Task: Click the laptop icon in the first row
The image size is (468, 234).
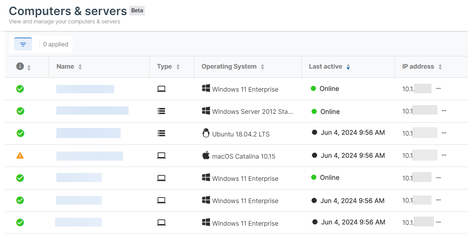Action: (x=161, y=89)
